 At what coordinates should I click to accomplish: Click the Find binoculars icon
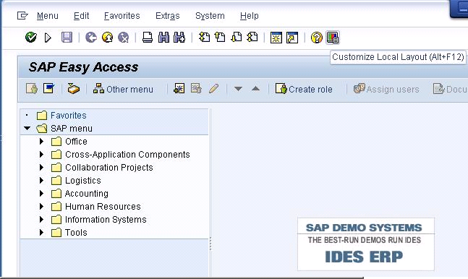point(163,38)
